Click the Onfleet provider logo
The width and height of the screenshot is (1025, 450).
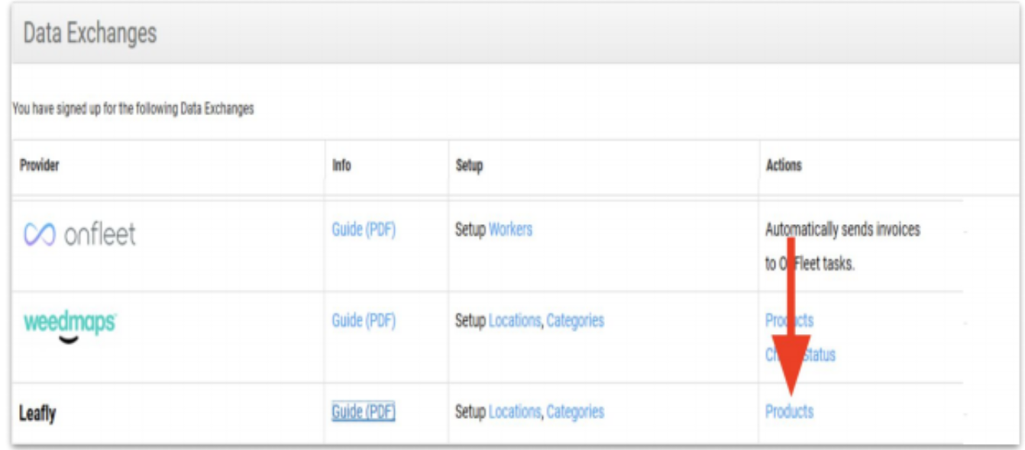79,234
